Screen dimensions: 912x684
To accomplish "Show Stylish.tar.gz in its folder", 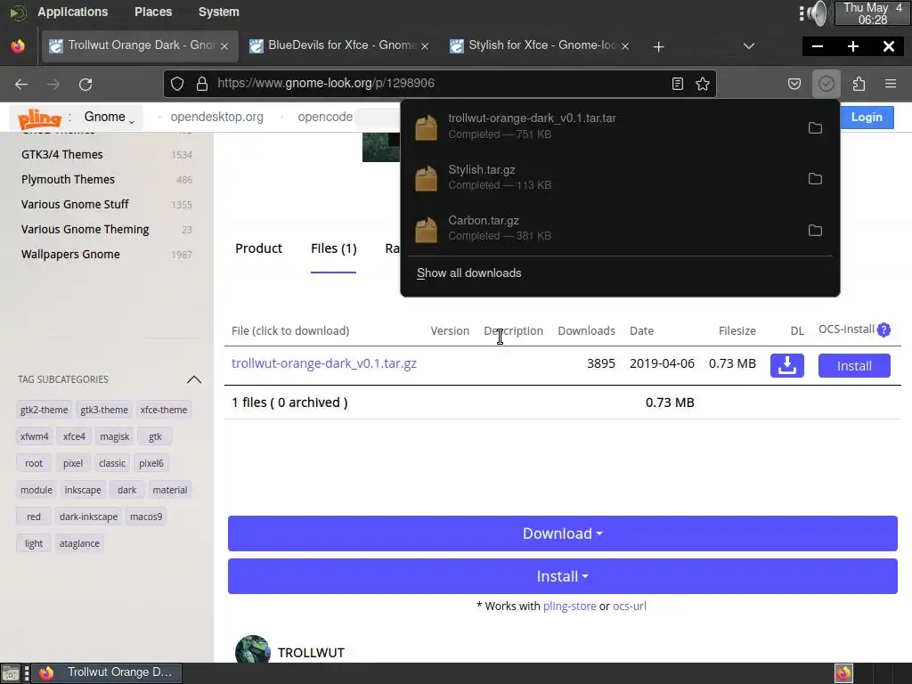I will 815,178.
